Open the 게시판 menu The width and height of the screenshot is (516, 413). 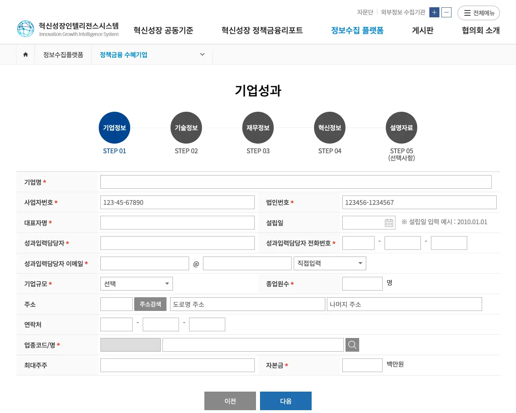422,30
